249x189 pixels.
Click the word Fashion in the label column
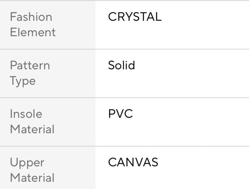tap(31, 17)
